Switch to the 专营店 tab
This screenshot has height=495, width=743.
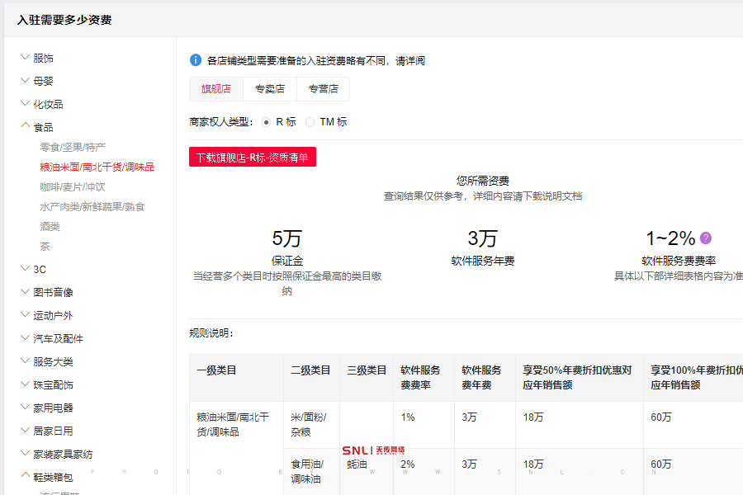pos(324,88)
